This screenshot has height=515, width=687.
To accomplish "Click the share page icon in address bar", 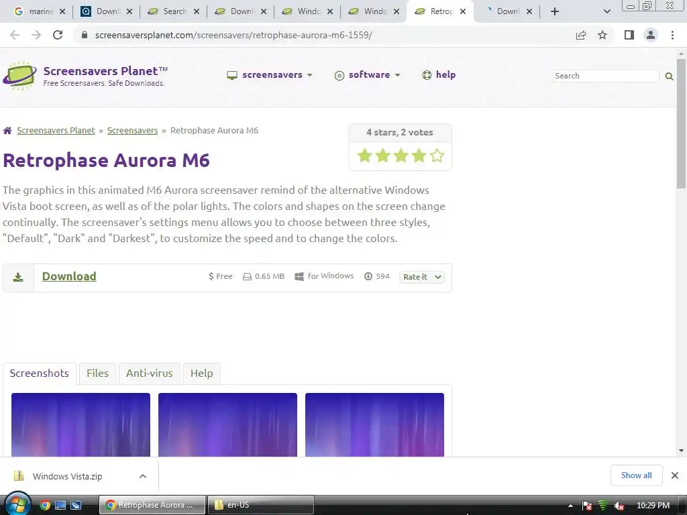I will click(581, 35).
